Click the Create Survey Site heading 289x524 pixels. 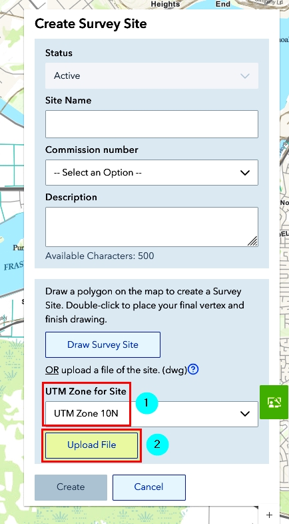click(x=91, y=24)
